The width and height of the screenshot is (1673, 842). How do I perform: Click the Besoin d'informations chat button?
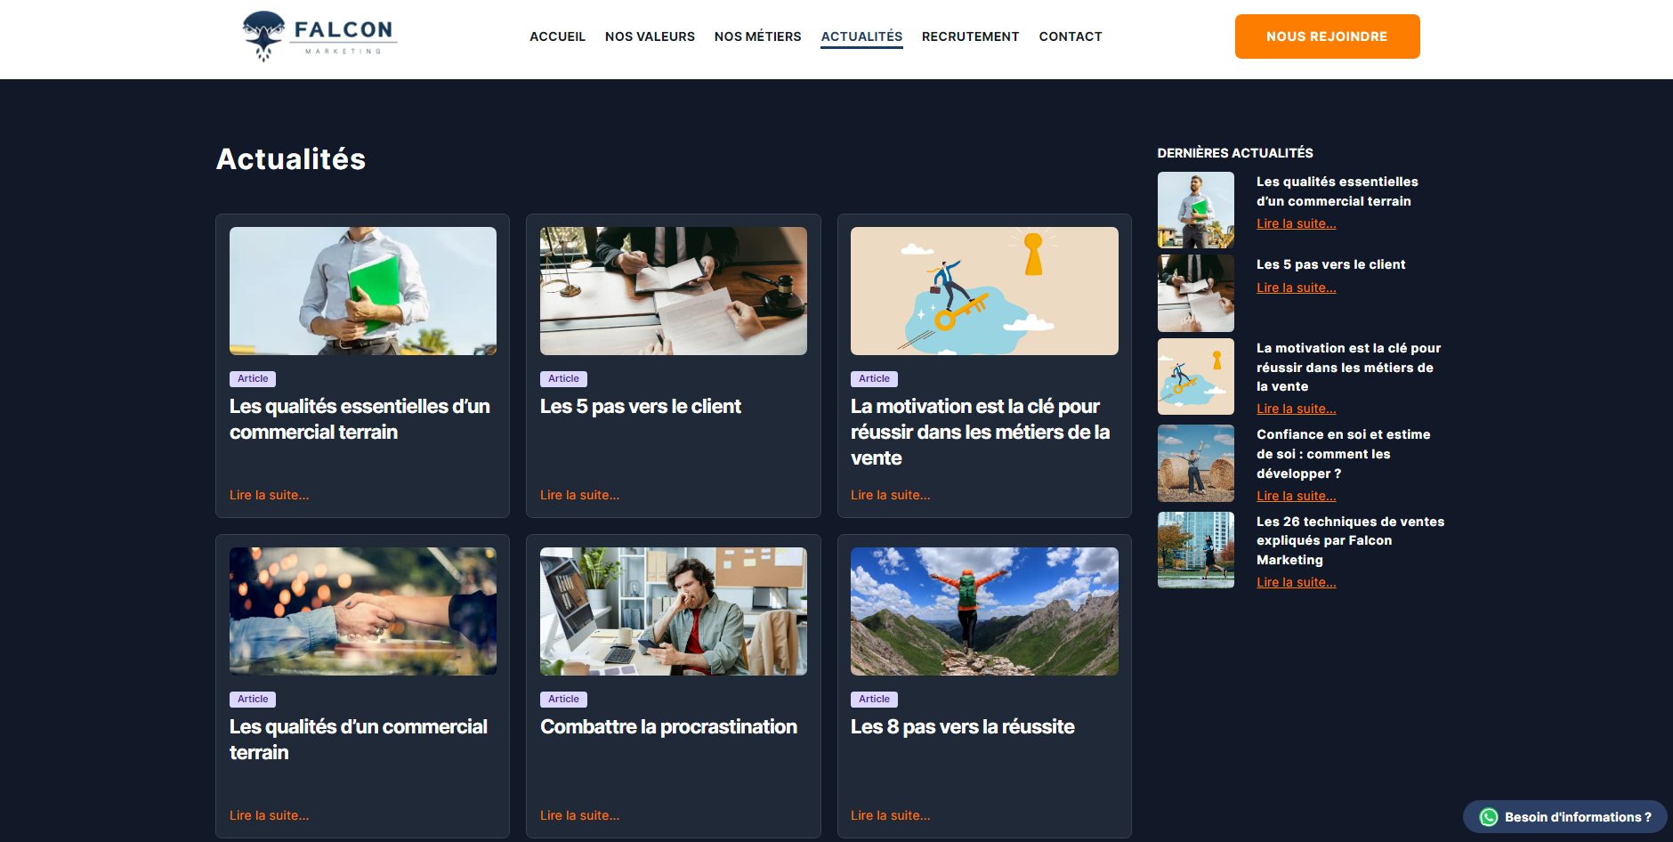pos(1576,817)
